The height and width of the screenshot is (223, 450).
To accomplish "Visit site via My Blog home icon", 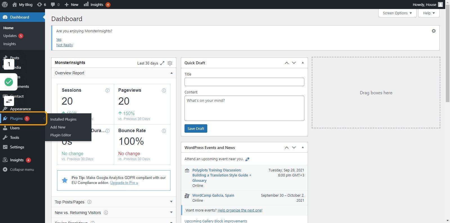I will (15, 4).
